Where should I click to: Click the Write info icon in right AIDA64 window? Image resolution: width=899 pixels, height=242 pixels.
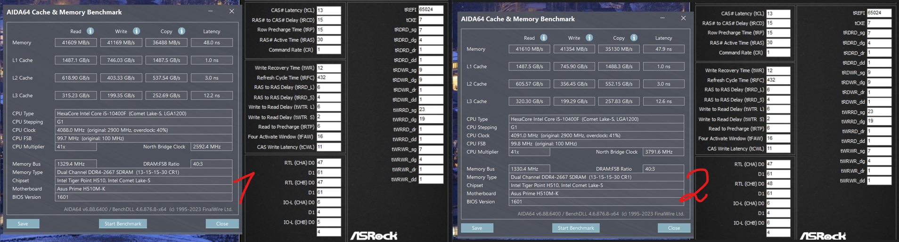pyautogui.click(x=589, y=38)
